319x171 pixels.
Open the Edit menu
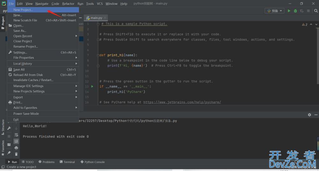20,4
